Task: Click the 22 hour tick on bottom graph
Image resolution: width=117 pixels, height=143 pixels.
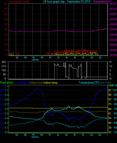Action: point(100,135)
